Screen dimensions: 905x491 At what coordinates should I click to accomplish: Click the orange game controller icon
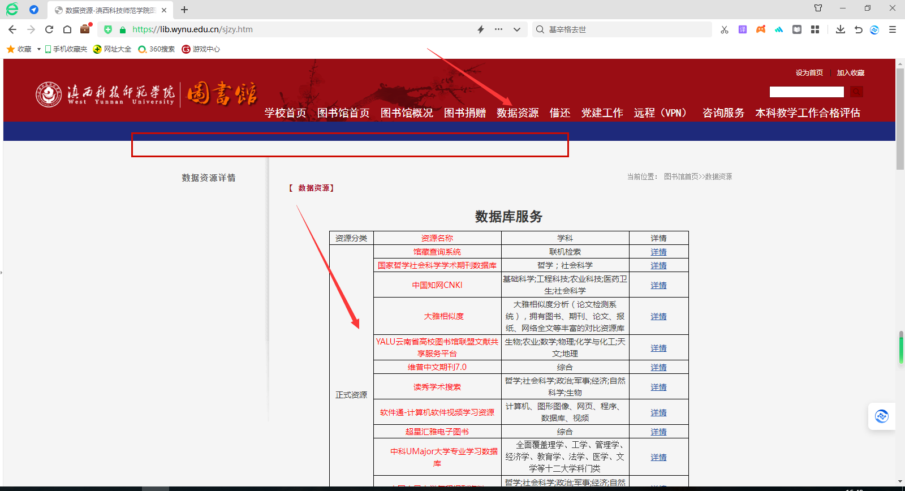761,29
